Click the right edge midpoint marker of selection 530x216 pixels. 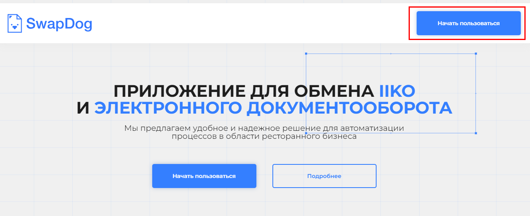pyautogui.click(x=476, y=93)
